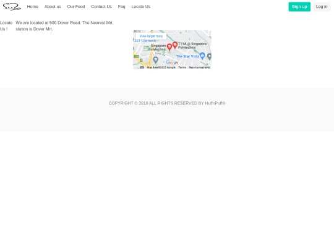334x250 pixels.
Task: Open map keyboard shortcuts icon
Action: (x=142, y=67)
